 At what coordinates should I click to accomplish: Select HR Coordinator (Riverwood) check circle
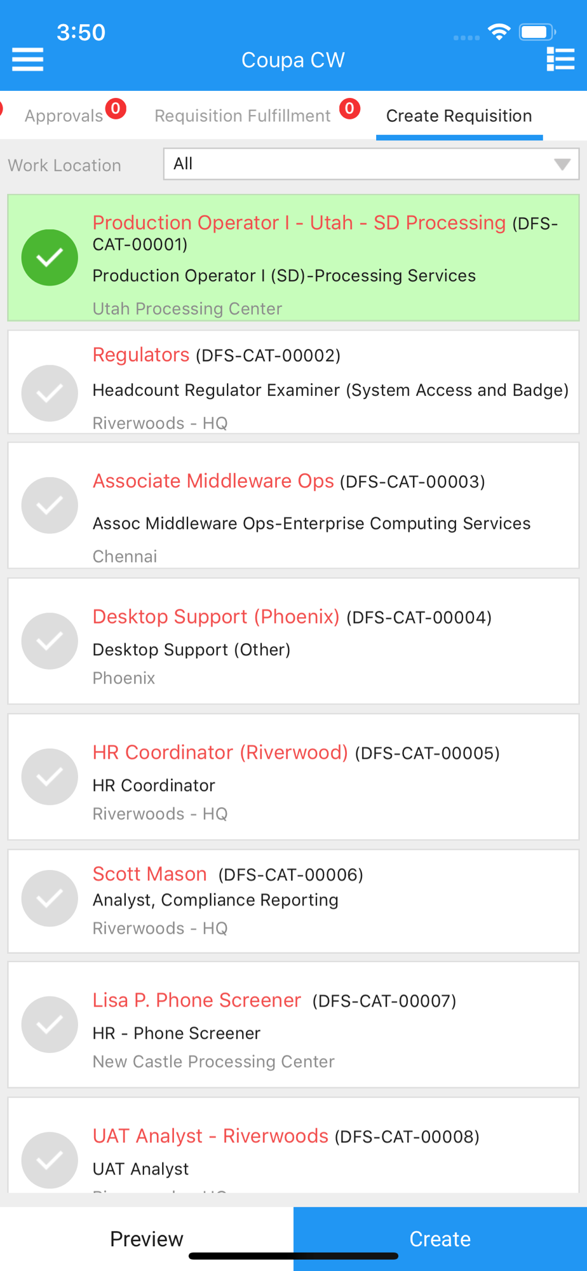(x=50, y=777)
